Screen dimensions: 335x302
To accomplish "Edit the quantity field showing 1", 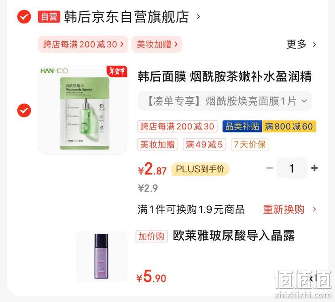I will [x=292, y=168].
